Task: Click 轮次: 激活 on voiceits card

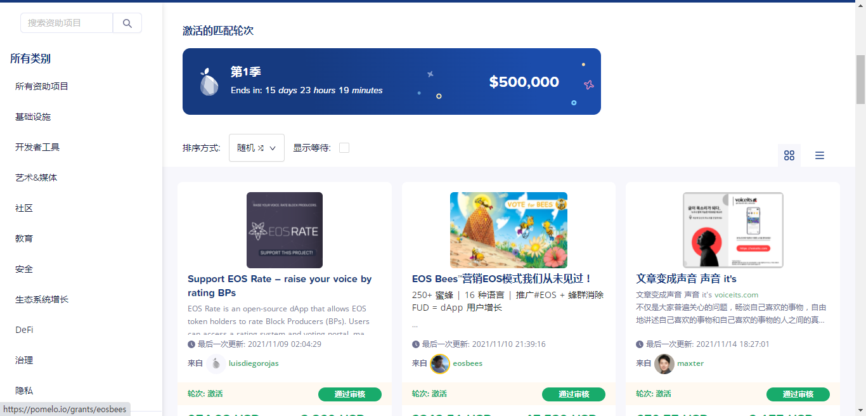Action: point(654,394)
